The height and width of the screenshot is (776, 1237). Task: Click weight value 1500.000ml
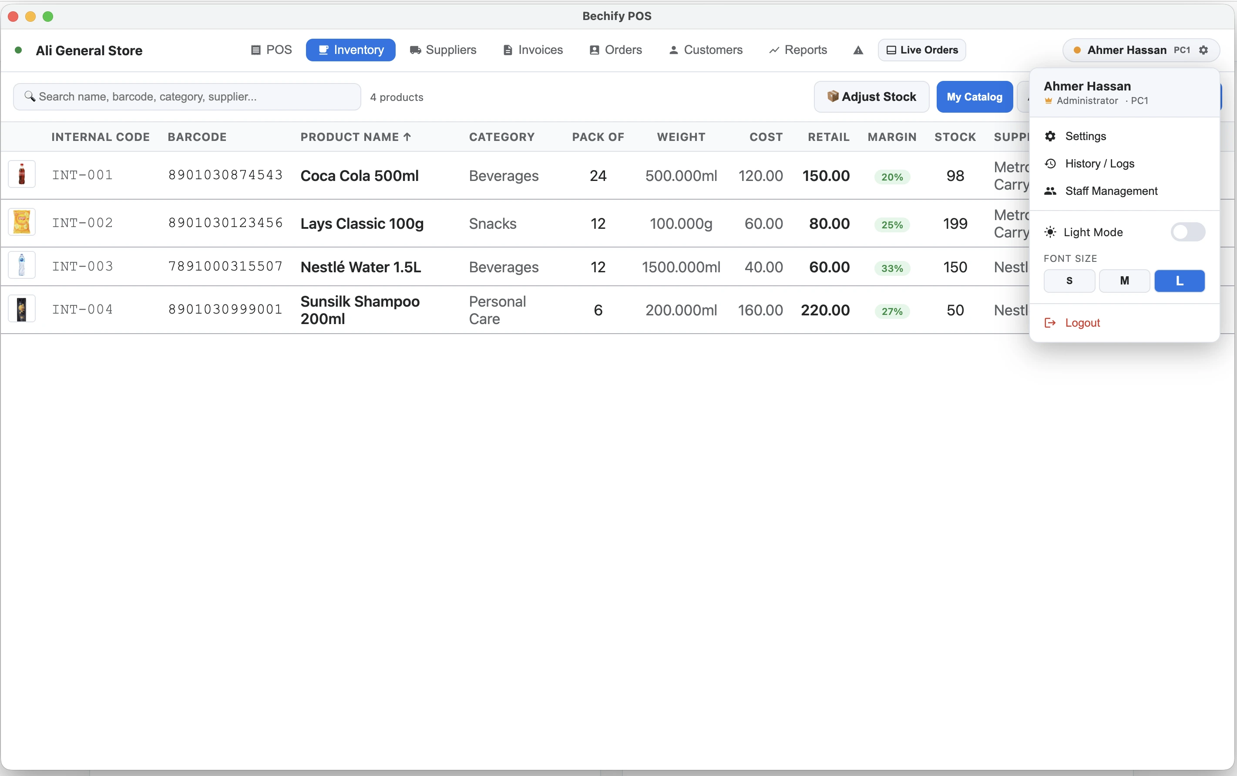(681, 267)
